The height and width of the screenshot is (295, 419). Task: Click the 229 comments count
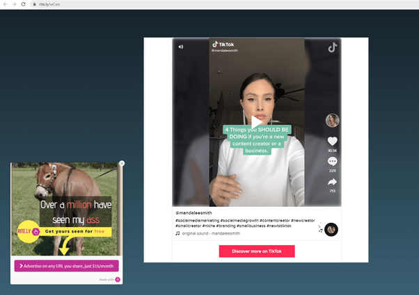[333, 171]
